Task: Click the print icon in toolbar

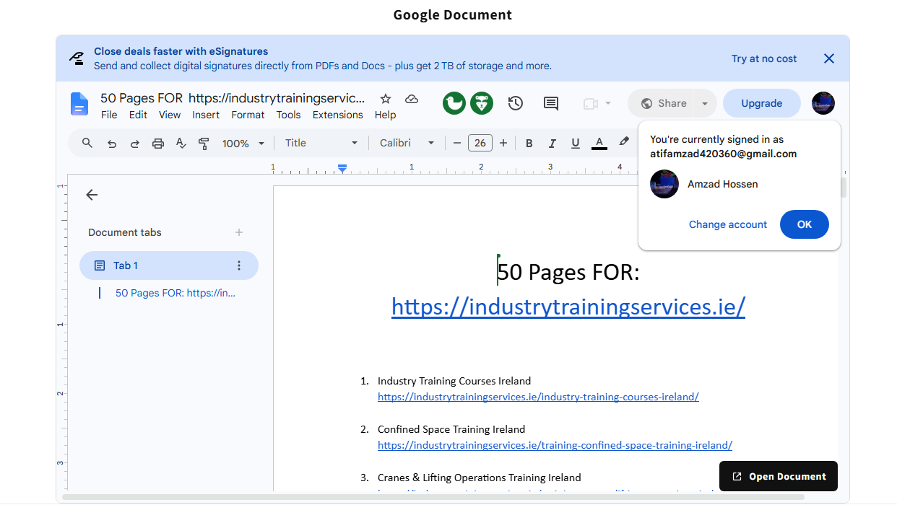Action: (x=158, y=144)
